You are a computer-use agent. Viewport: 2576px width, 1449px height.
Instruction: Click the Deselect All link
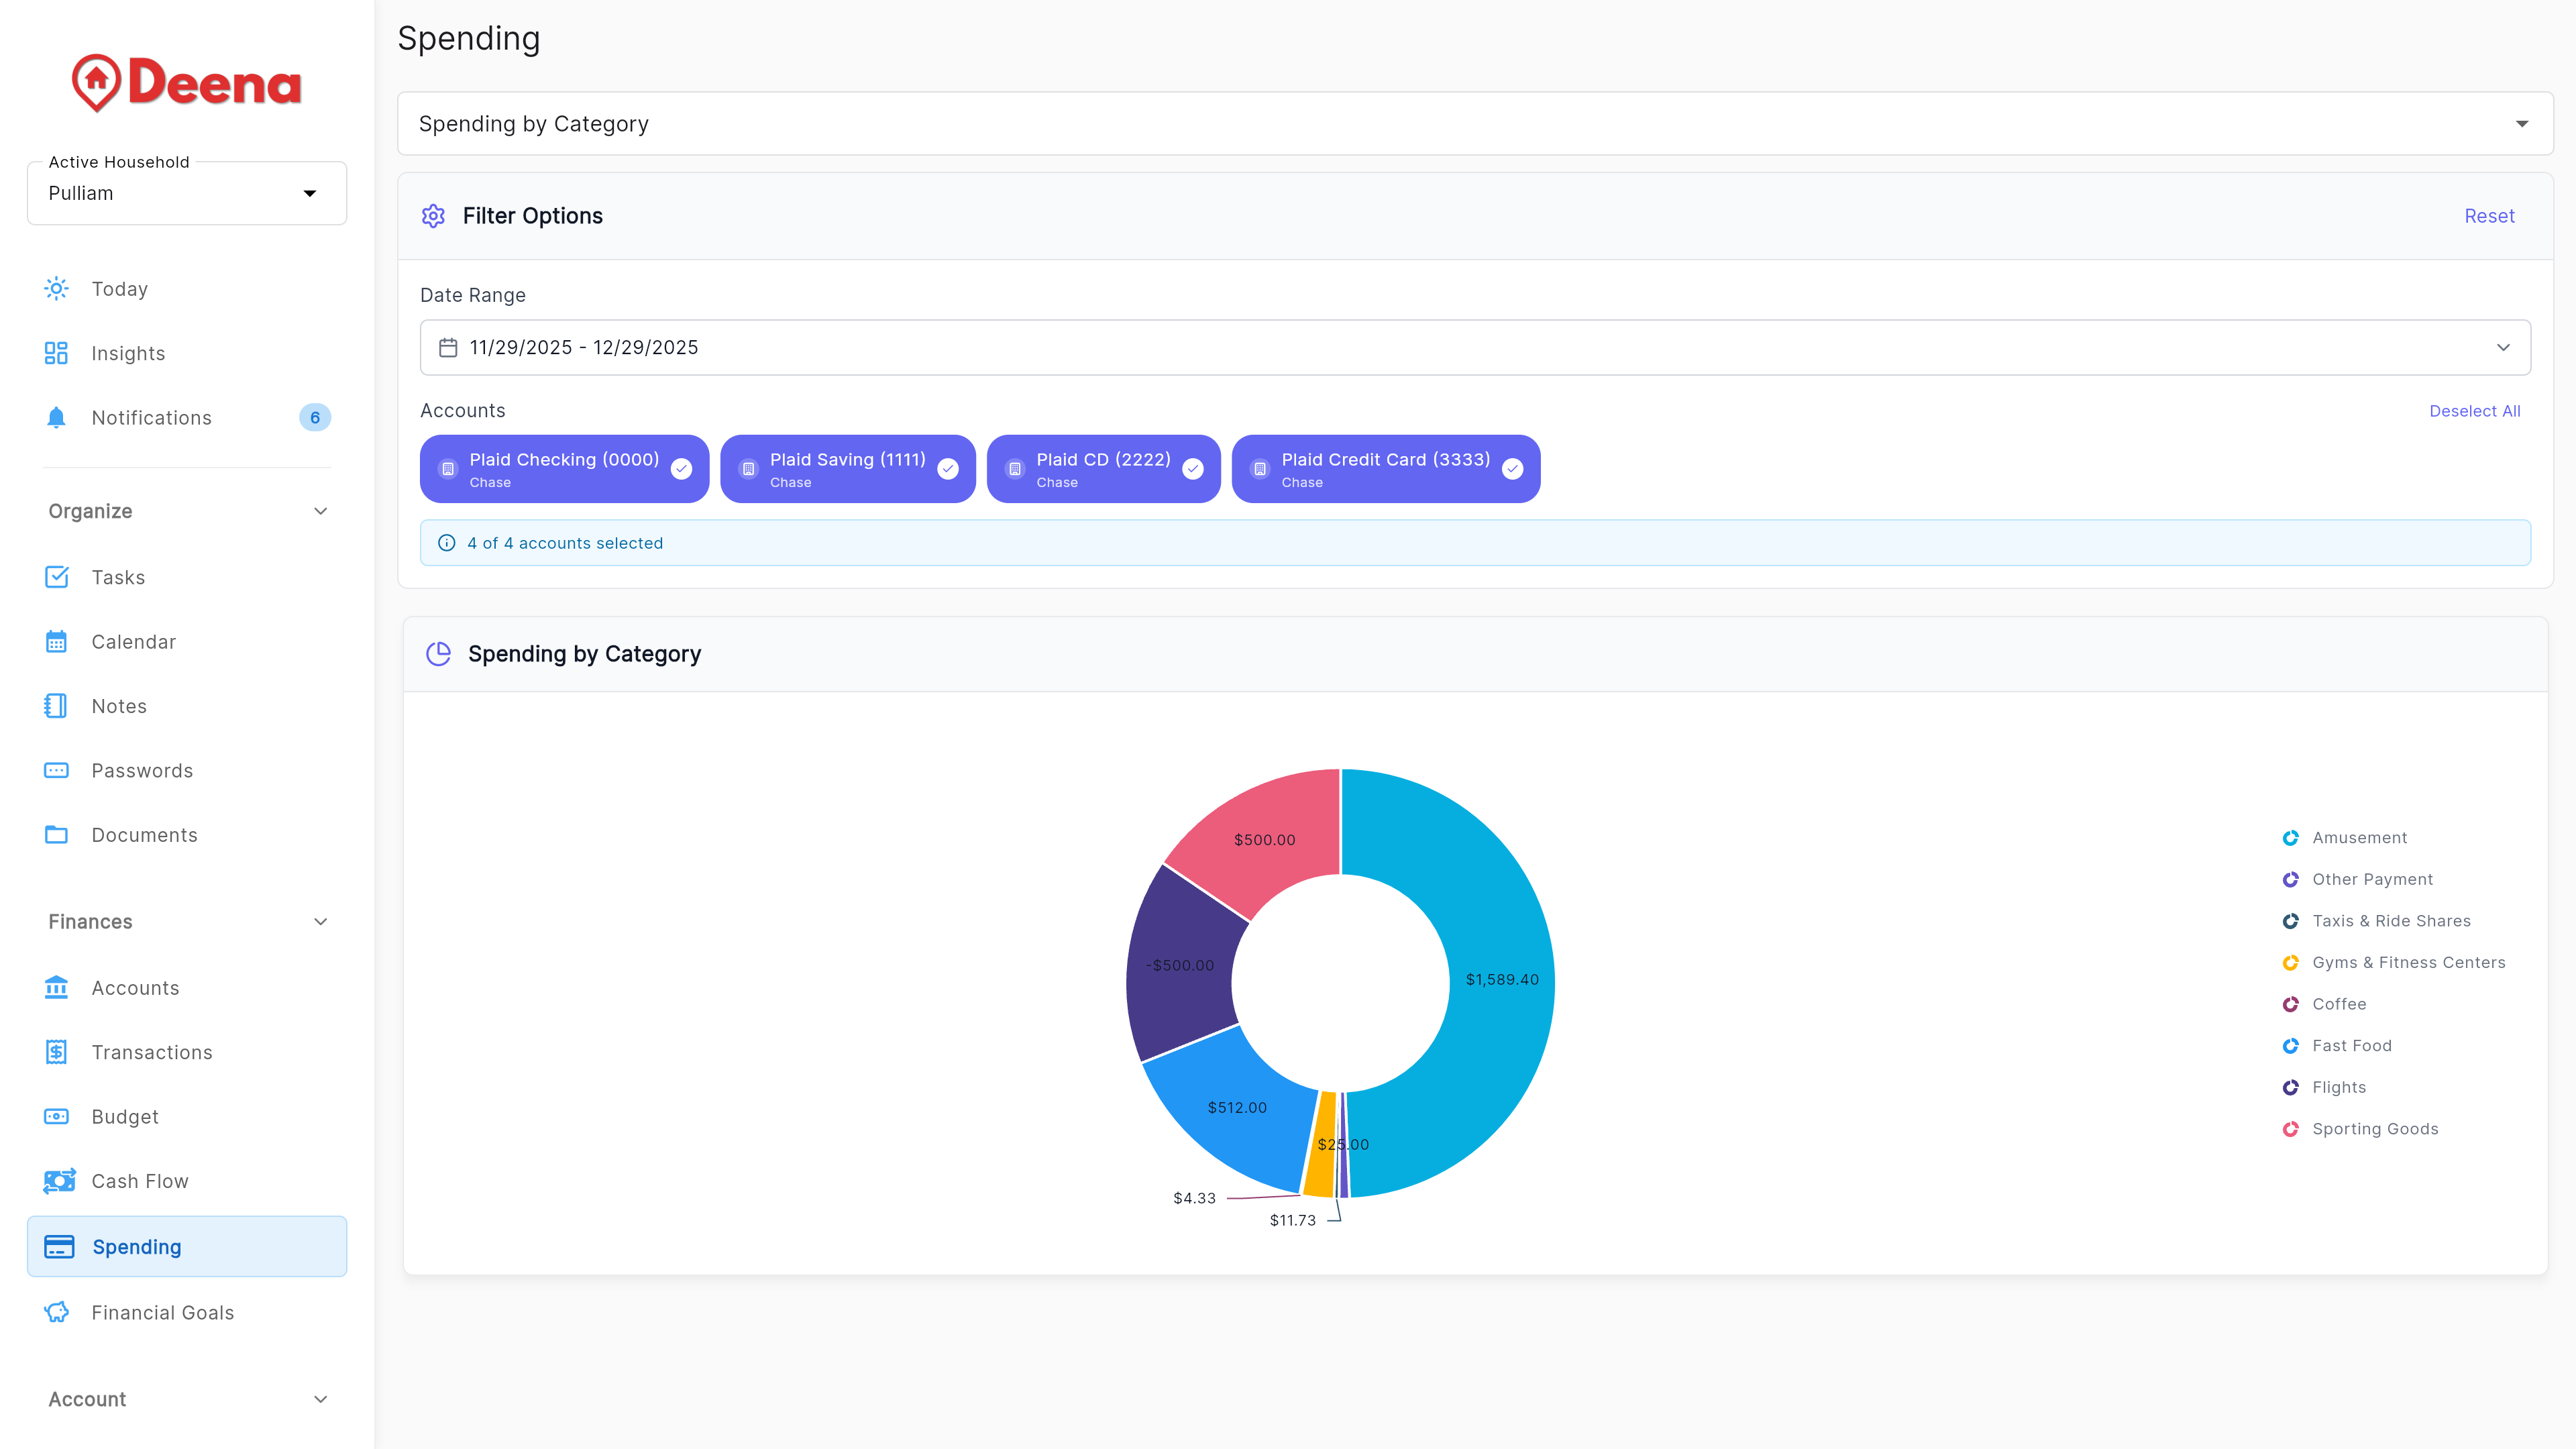2475,411
